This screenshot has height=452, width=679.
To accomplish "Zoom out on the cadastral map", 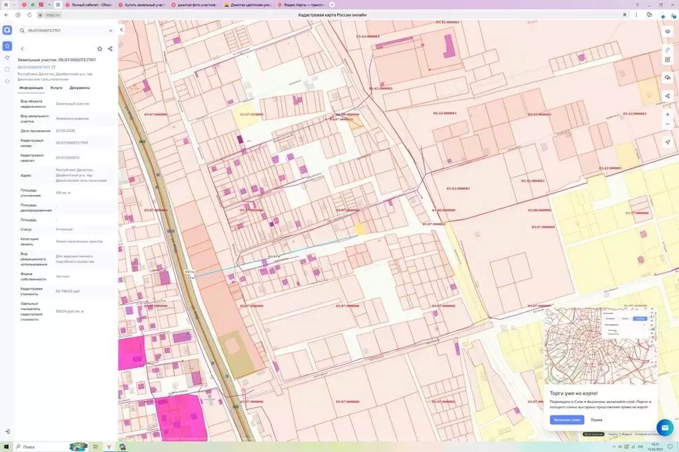I will (x=667, y=124).
